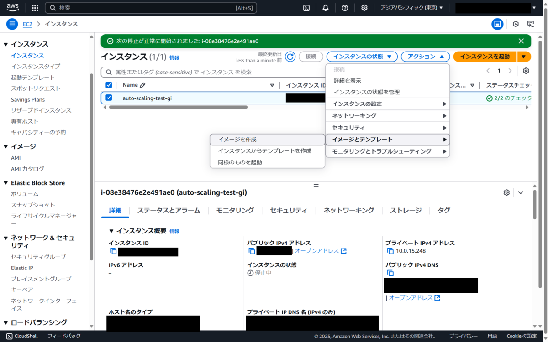Viewport: 548px width, 342px height.
Task: Expand モニタリングとトラブルシューティング submenu
Action: [388, 151]
